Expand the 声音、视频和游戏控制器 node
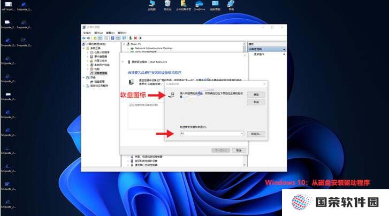The height and width of the screenshot is (216, 389). [x=128, y=157]
